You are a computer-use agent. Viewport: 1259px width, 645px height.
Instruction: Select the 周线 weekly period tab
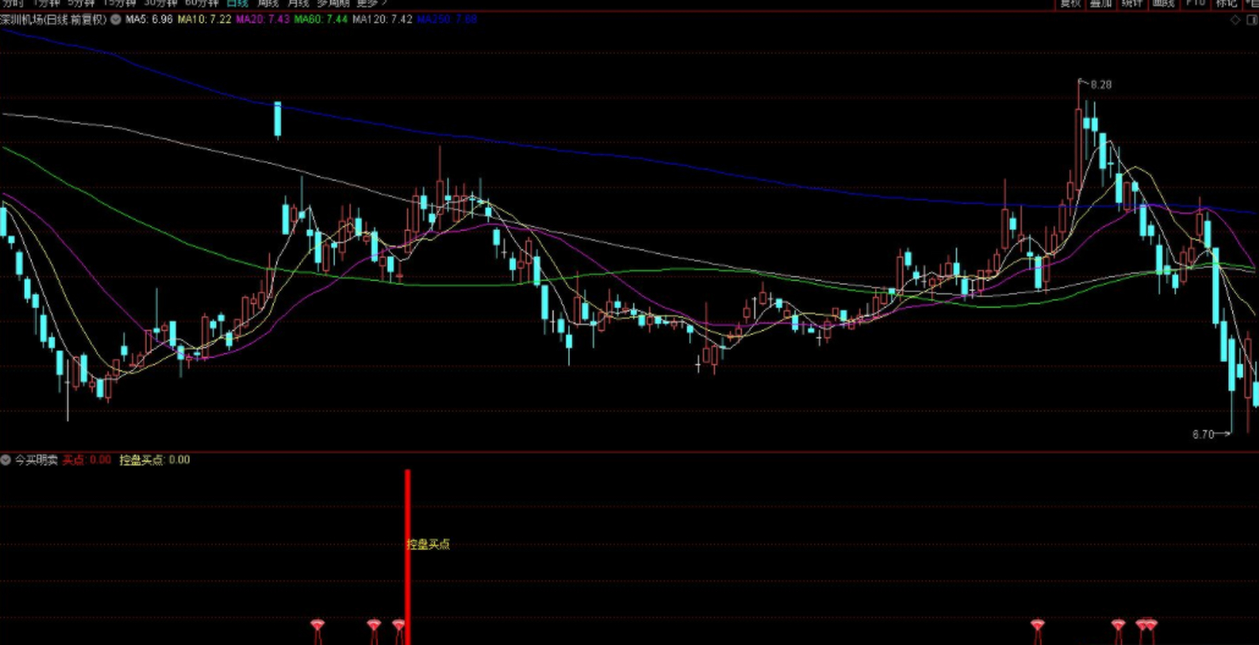click(x=268, y=3)
